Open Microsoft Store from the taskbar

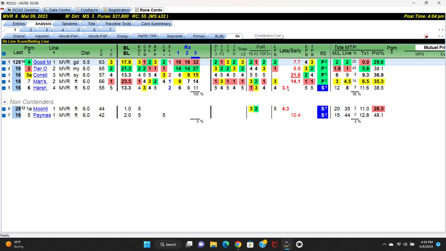[x=250, y=244]
